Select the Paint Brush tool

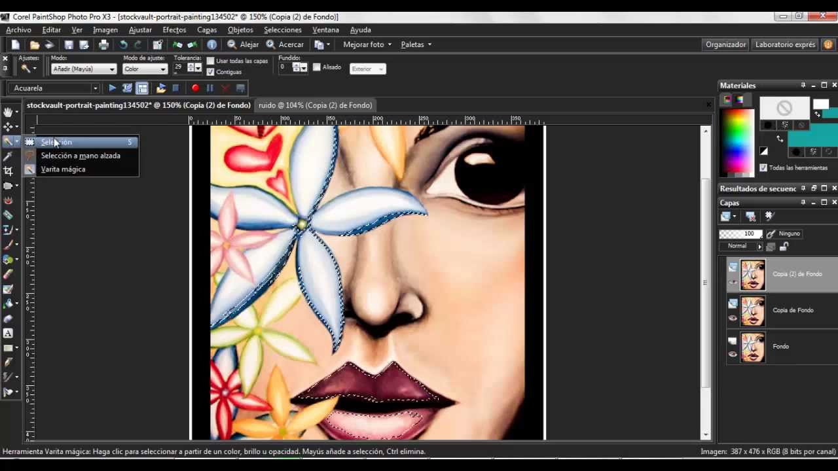point(8,245)
